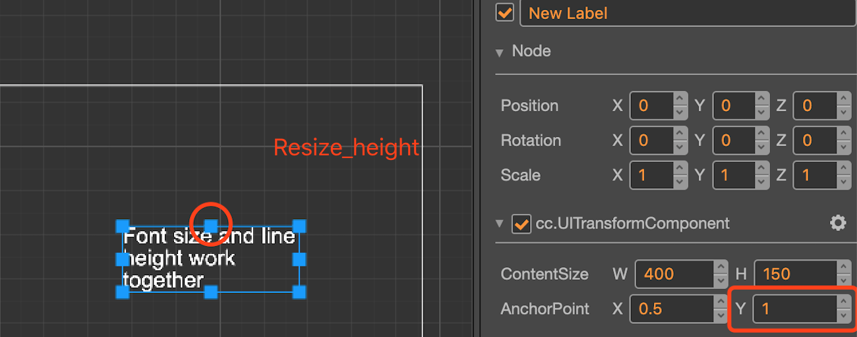Select the bottom-left corner handle of the label
Image resolution: width=857 pixels, height=337 pixels.
(123, 292)
